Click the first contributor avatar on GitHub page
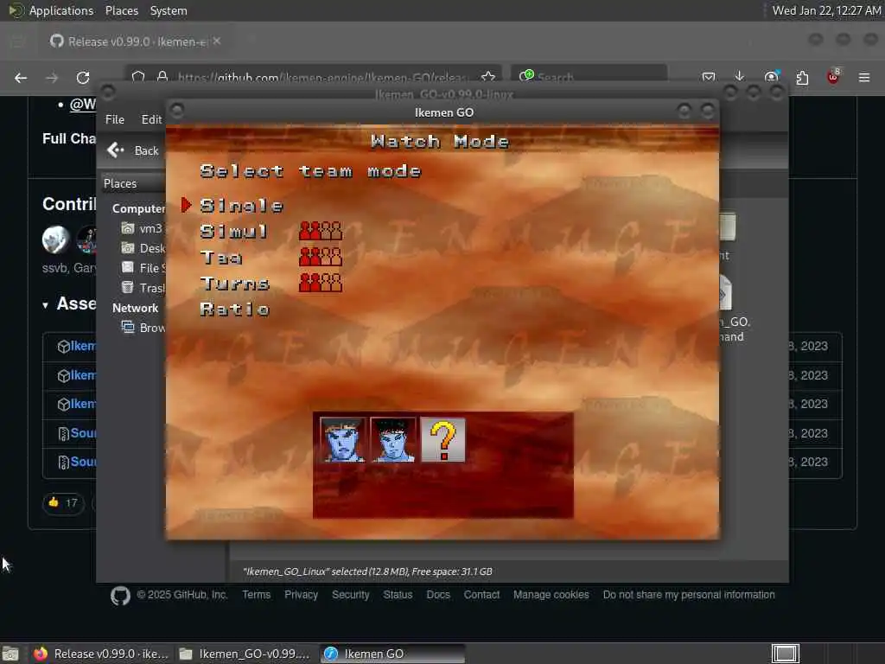Image resolution: width=885 pixels, height=664 pixels. point(55,239)
